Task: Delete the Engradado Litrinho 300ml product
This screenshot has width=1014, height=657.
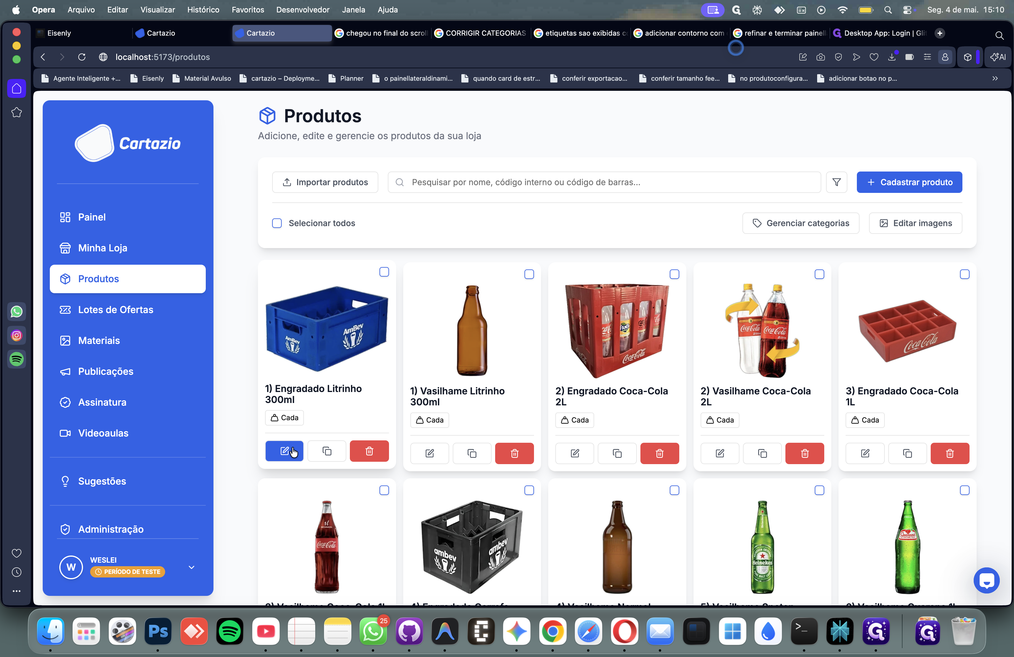Action: 369,451
